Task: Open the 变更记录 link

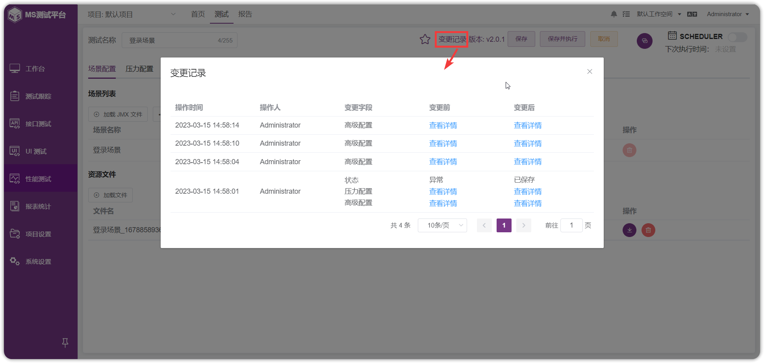Action: (452, 39)
